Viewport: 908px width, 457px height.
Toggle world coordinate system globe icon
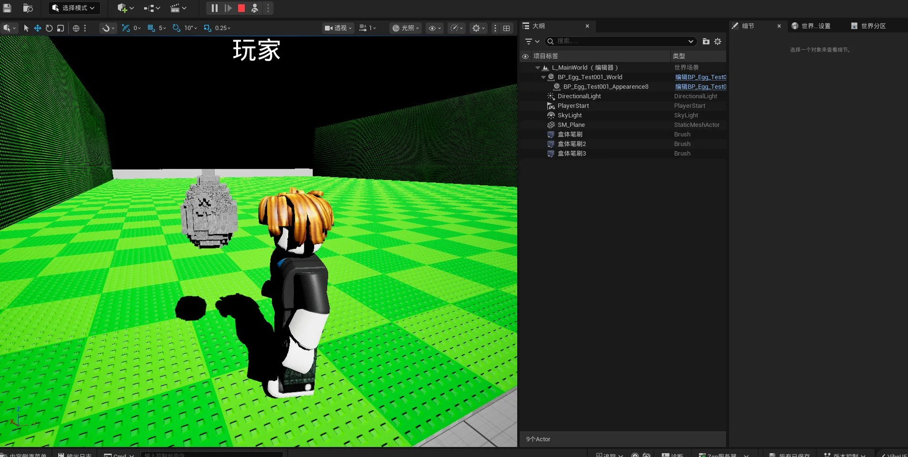click(76, 28)
